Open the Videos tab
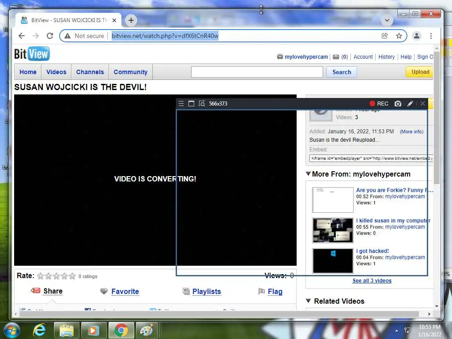 click(x=56, y=72)
